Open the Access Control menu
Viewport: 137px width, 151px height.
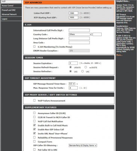pos(11,6)
